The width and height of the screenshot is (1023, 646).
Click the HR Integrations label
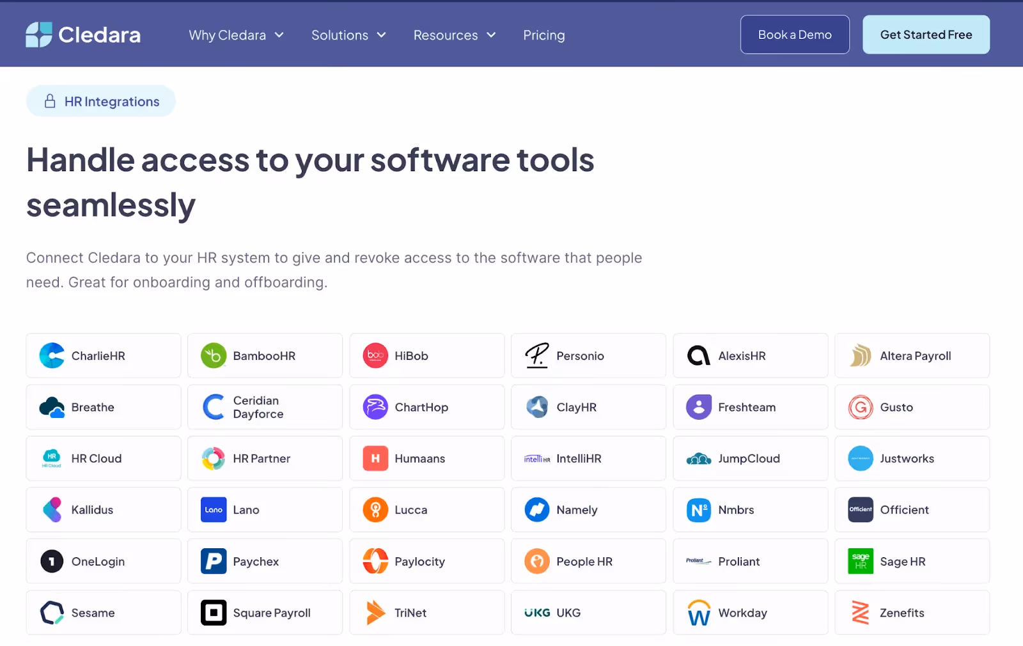pos(112,102)
